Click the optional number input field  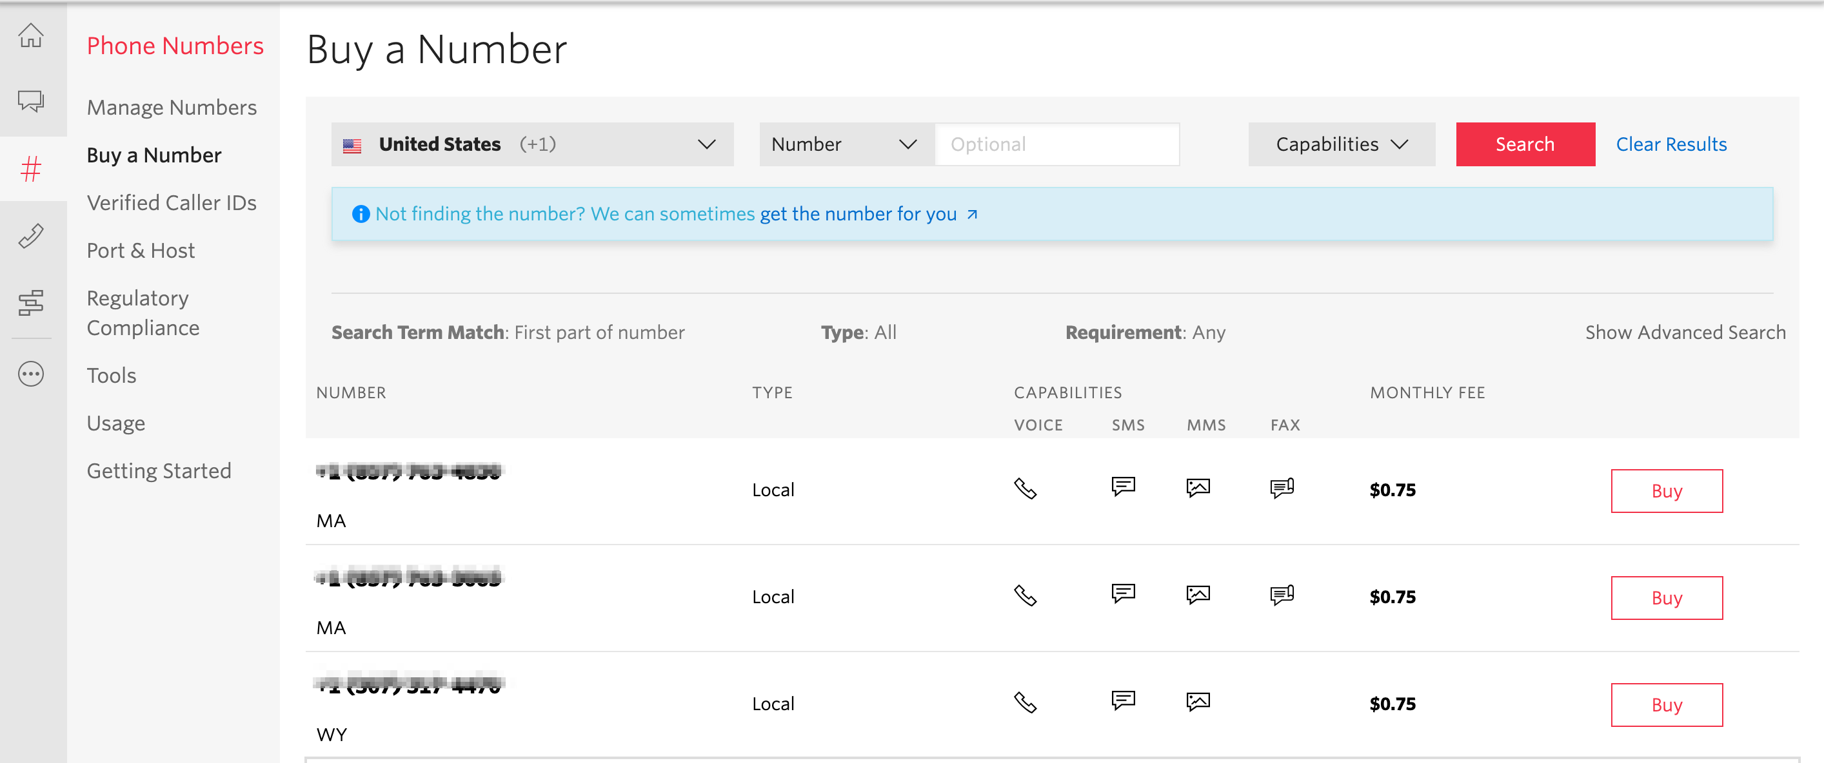(1056, 144)
